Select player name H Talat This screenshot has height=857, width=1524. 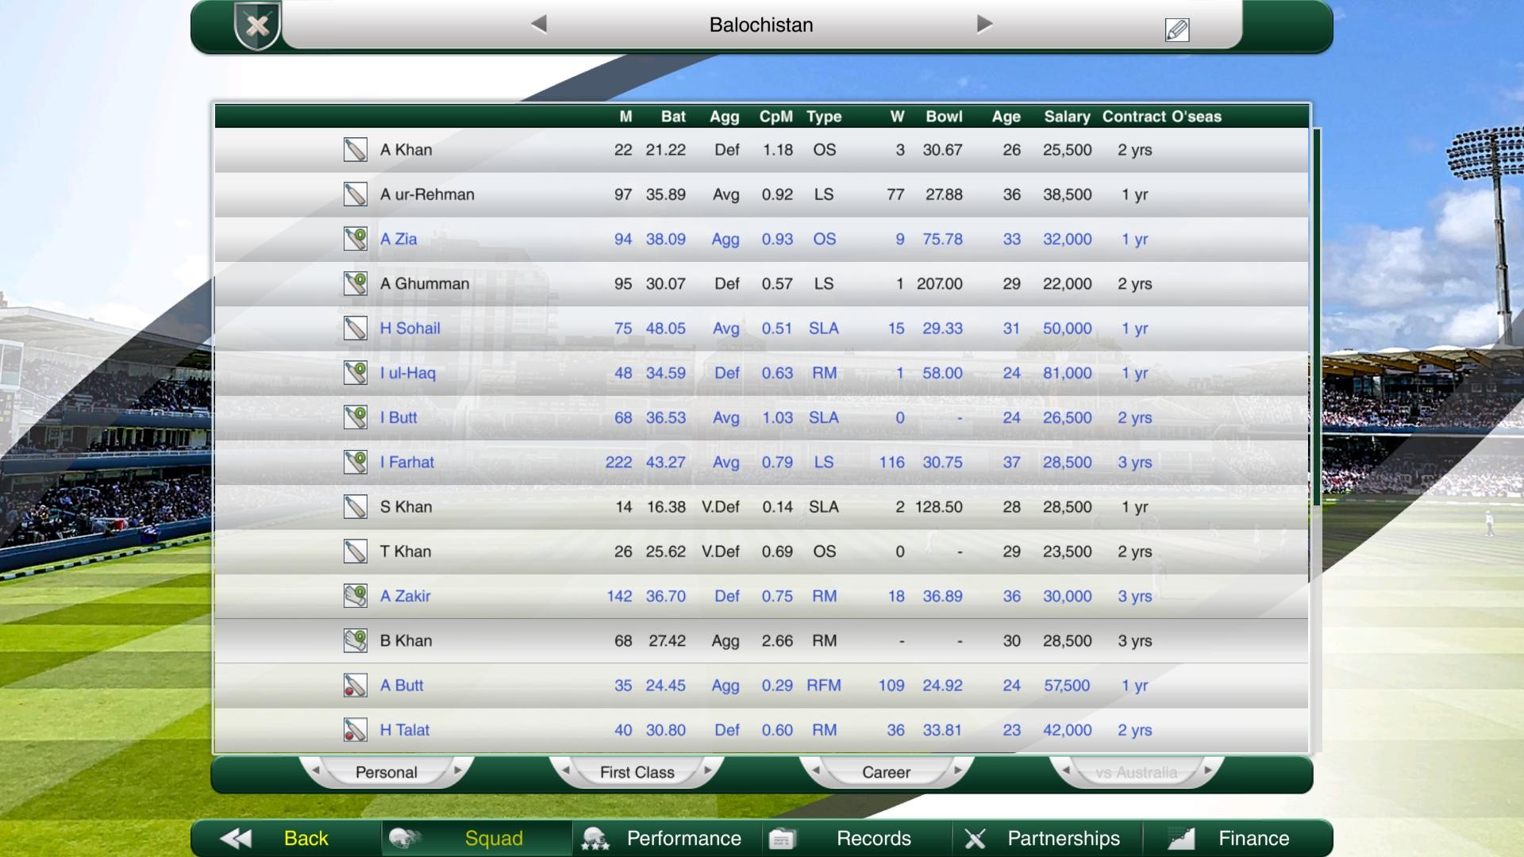coord(404,730)
